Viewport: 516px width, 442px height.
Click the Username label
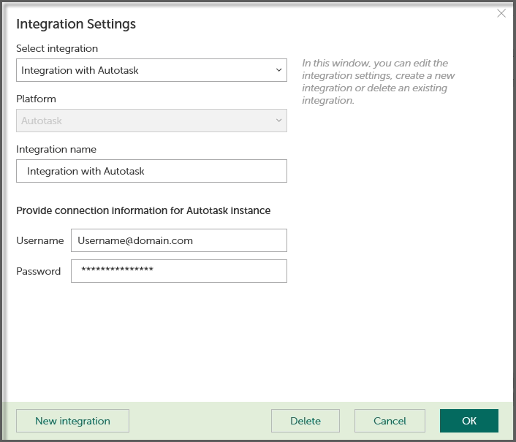[x=40, y=240]
